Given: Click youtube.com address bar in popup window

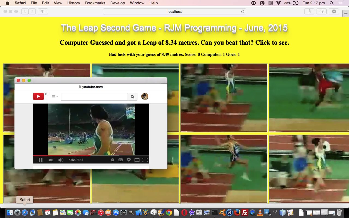Looking at the screenshot, I should [x=91, y=87].
